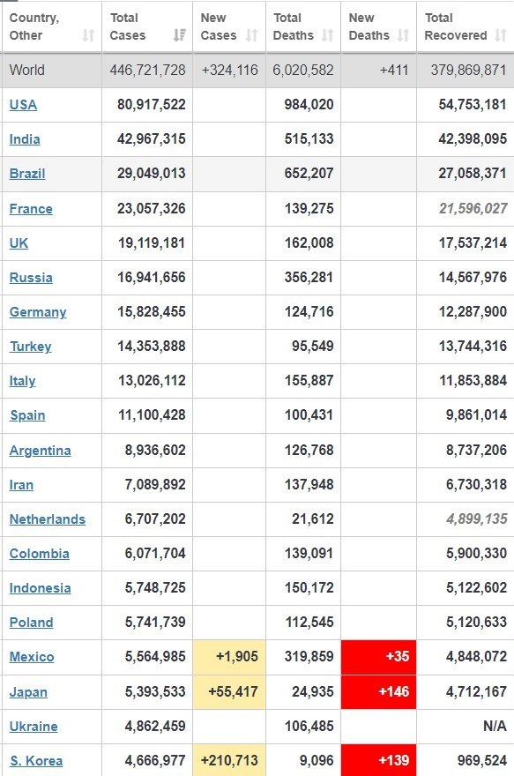This screenshot has height=776, width=514.
Task: Click Japan's +55,417 new cases cell
Action: click(x=229, y=692)
